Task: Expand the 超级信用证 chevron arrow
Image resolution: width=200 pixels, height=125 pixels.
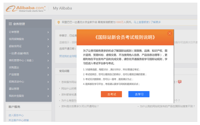Action: point(48,46)
